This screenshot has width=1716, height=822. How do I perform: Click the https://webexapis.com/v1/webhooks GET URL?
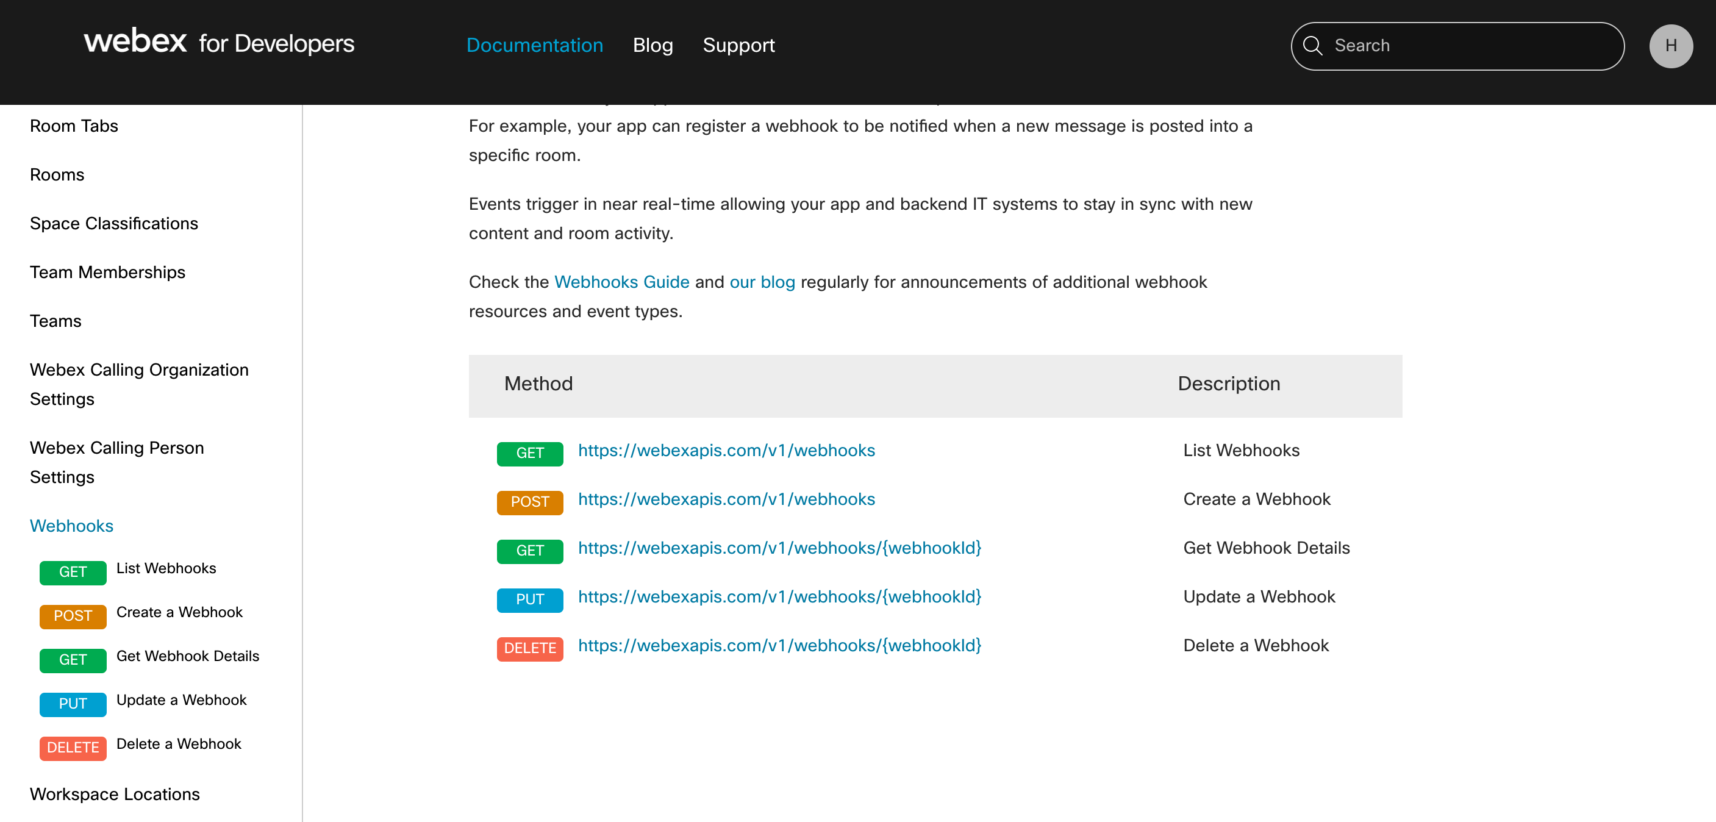click(726, 450)
